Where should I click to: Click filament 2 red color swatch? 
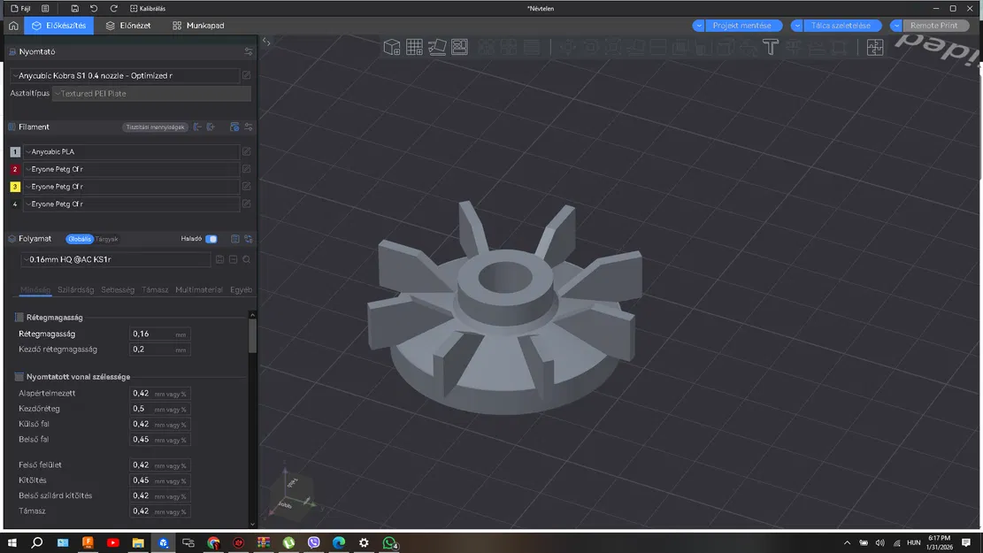[15, 169]
